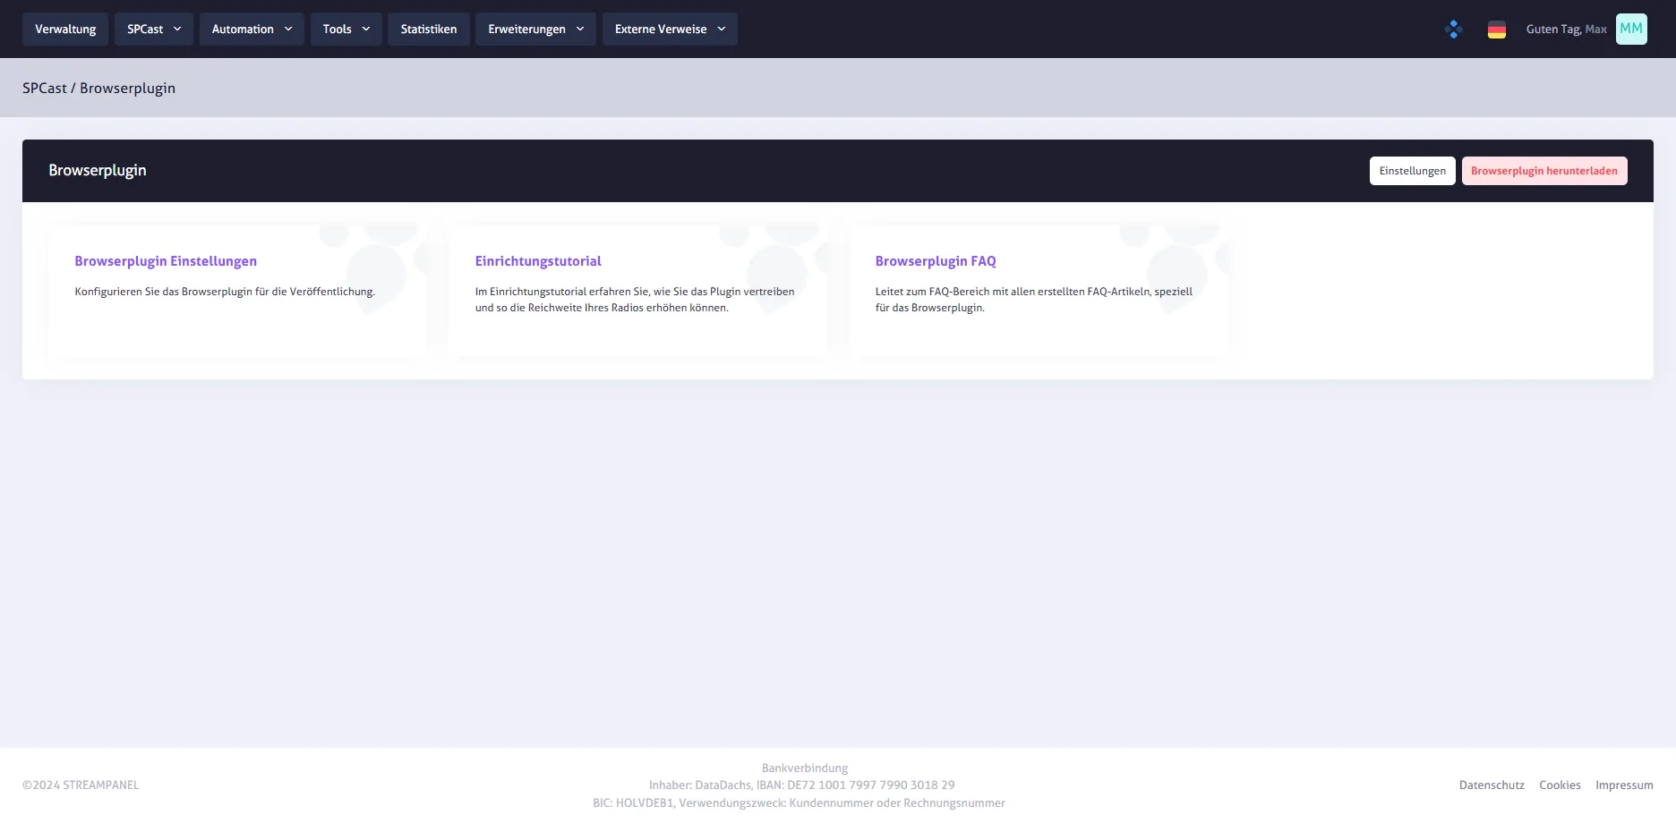Click the 'Guten Tag, Max' greeting
This screenshot has height=823, width=1676.
[1566, 30]
